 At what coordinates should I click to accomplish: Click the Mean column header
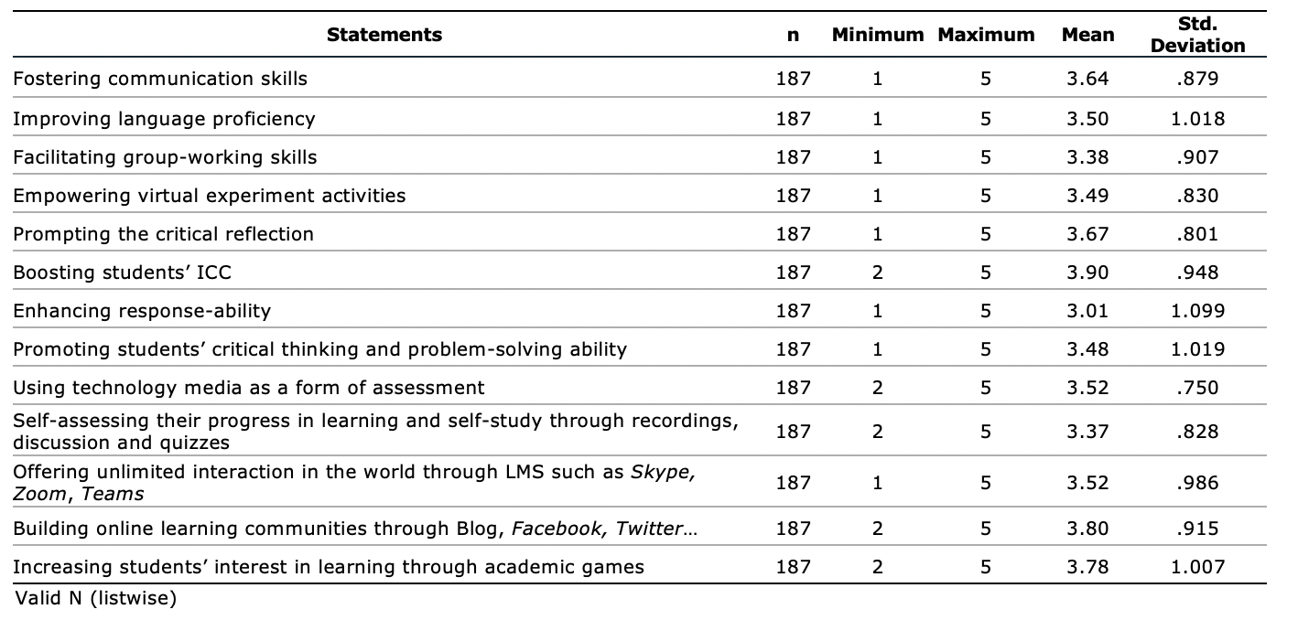1087,36
